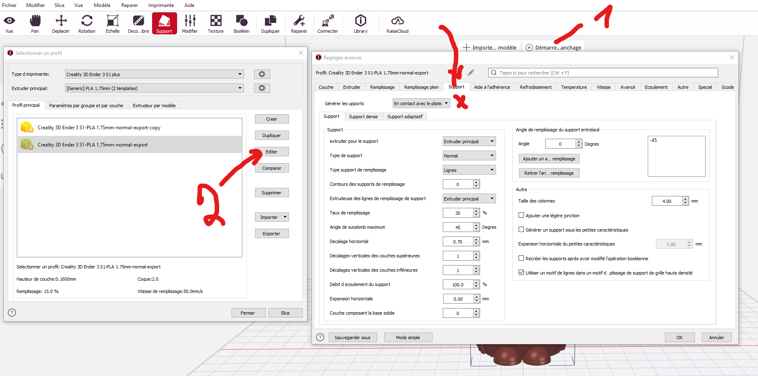Open Extrudeuse des lignes de remplissage dropdown
This screenshot has width=758, height=376.
pos(469,198)
